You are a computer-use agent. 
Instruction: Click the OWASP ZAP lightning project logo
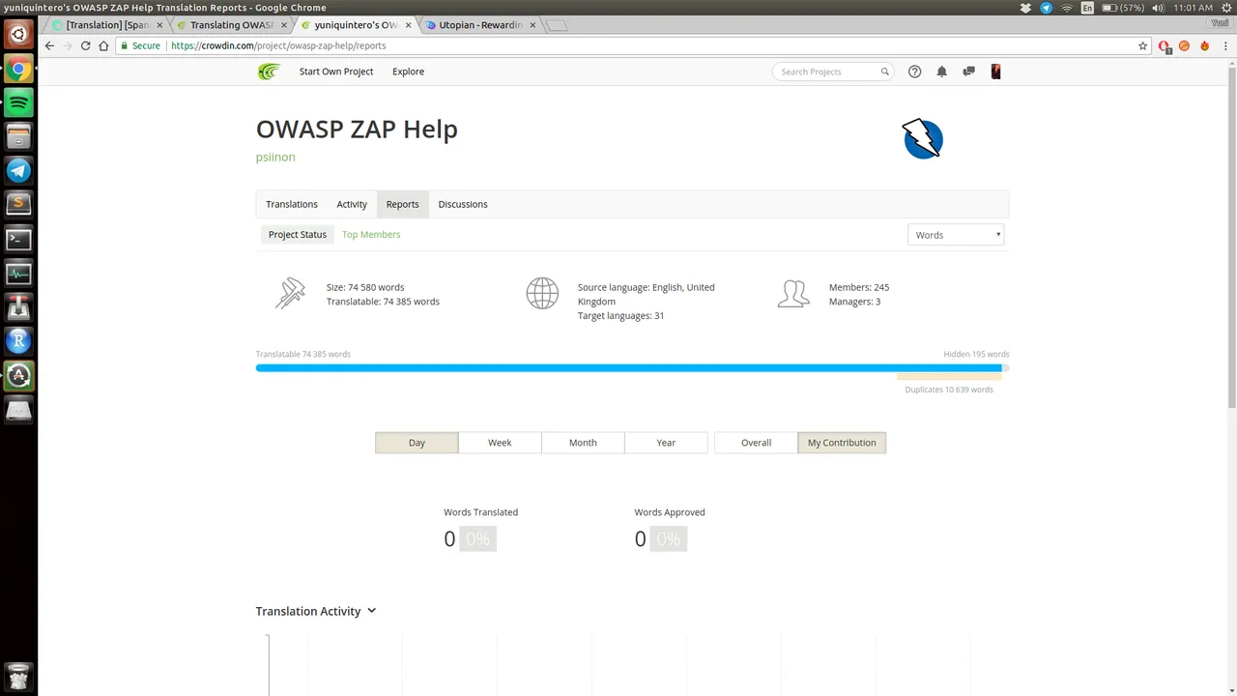click(923, 139)
